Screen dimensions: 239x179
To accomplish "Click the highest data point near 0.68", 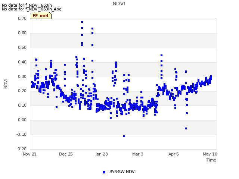I will coord(82,22).
